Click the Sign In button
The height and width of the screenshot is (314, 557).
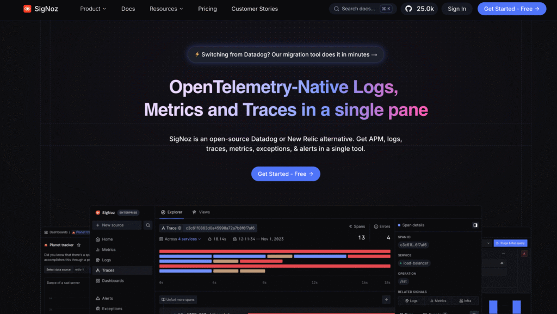457,9
